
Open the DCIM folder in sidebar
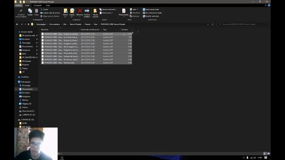[24, 123]
